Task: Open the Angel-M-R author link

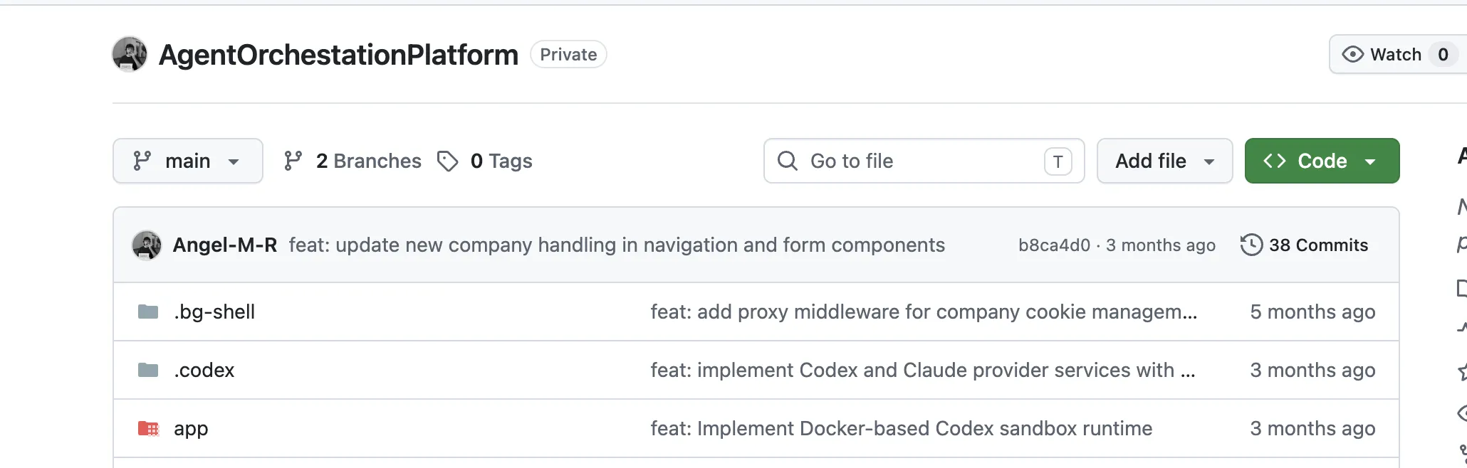Action: tap(224, 245)
